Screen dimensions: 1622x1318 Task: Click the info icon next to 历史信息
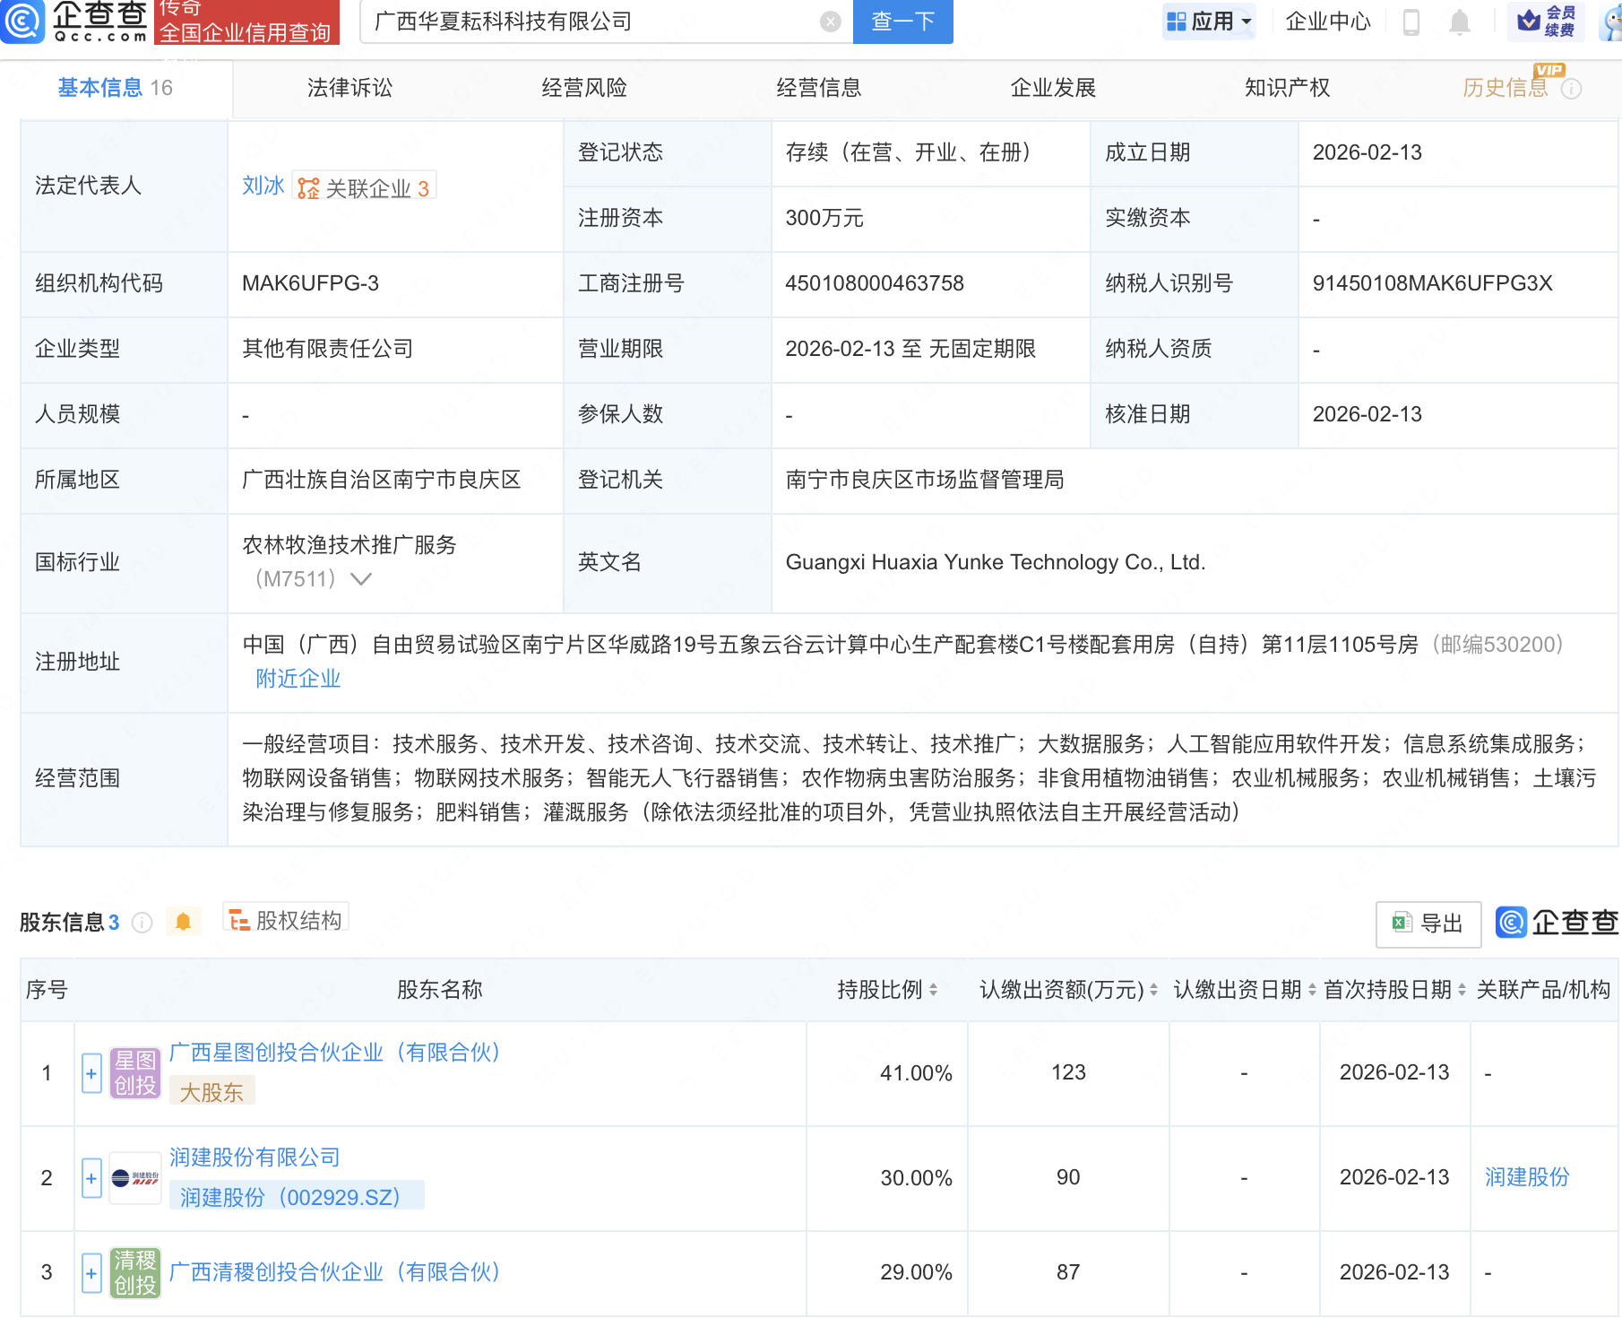click(1571, 89)
